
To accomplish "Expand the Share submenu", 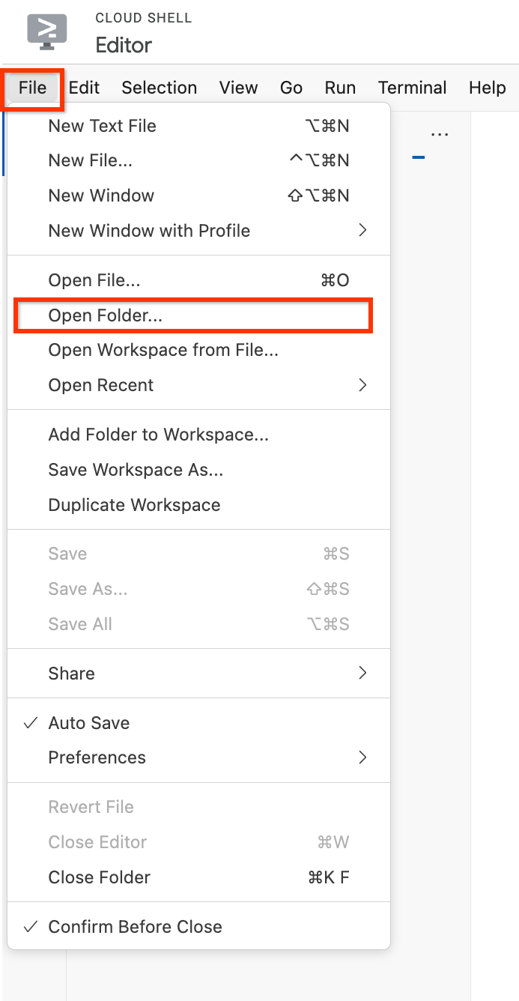I will (x=71, y=673).
